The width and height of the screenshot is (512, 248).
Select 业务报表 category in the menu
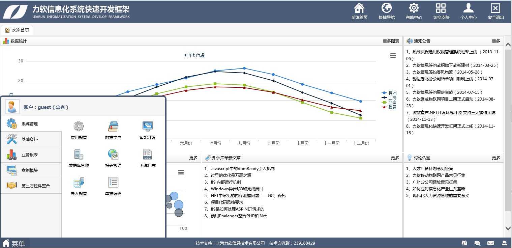31,155
